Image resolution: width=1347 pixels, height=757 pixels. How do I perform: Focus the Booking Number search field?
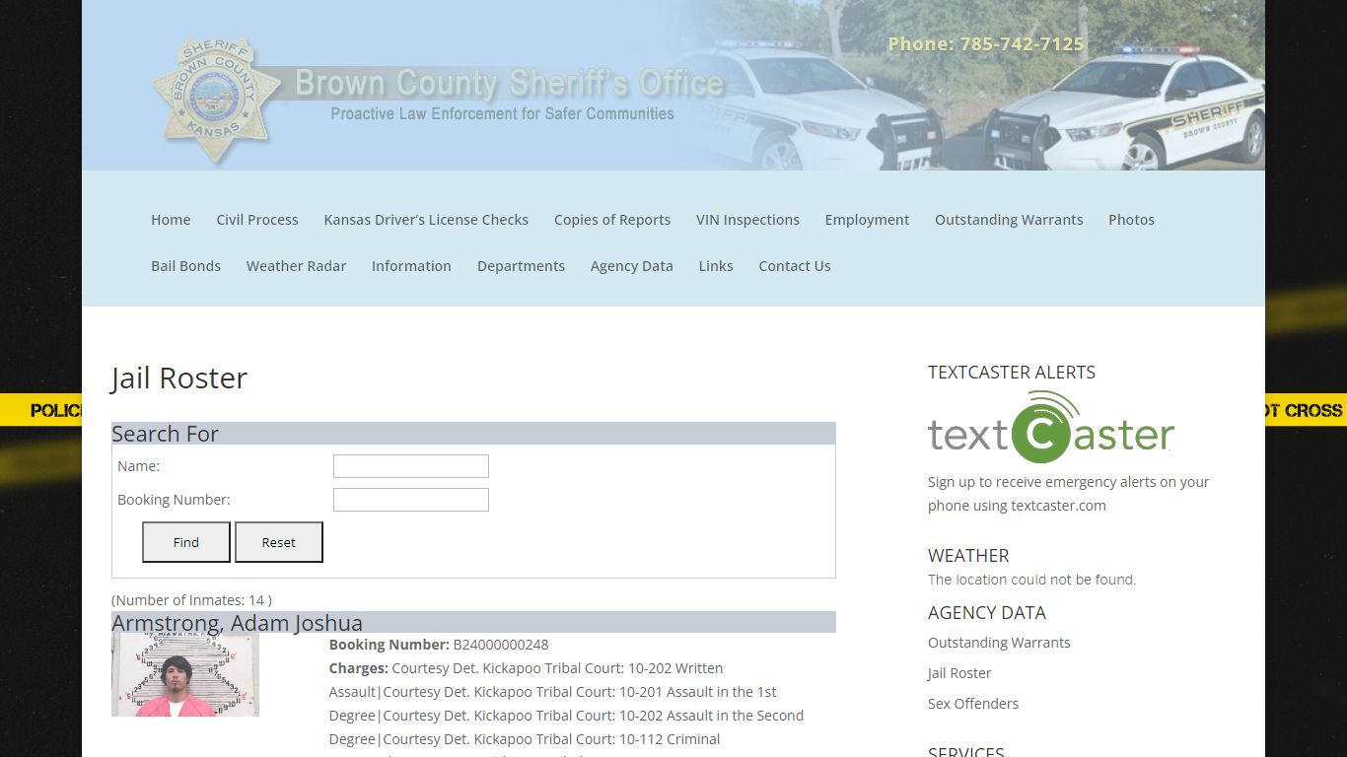(411, 500)
